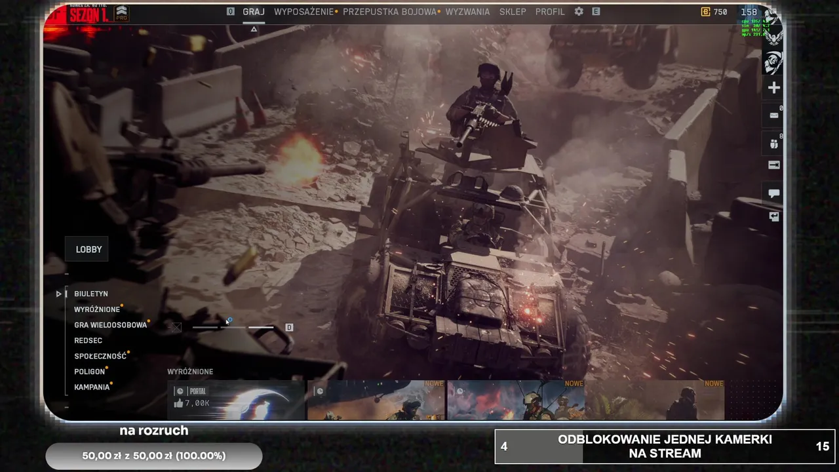Select BIULETYN in the left menu
Image resolution: width=839 pixels, height=472 pixels.
(91, 294)
